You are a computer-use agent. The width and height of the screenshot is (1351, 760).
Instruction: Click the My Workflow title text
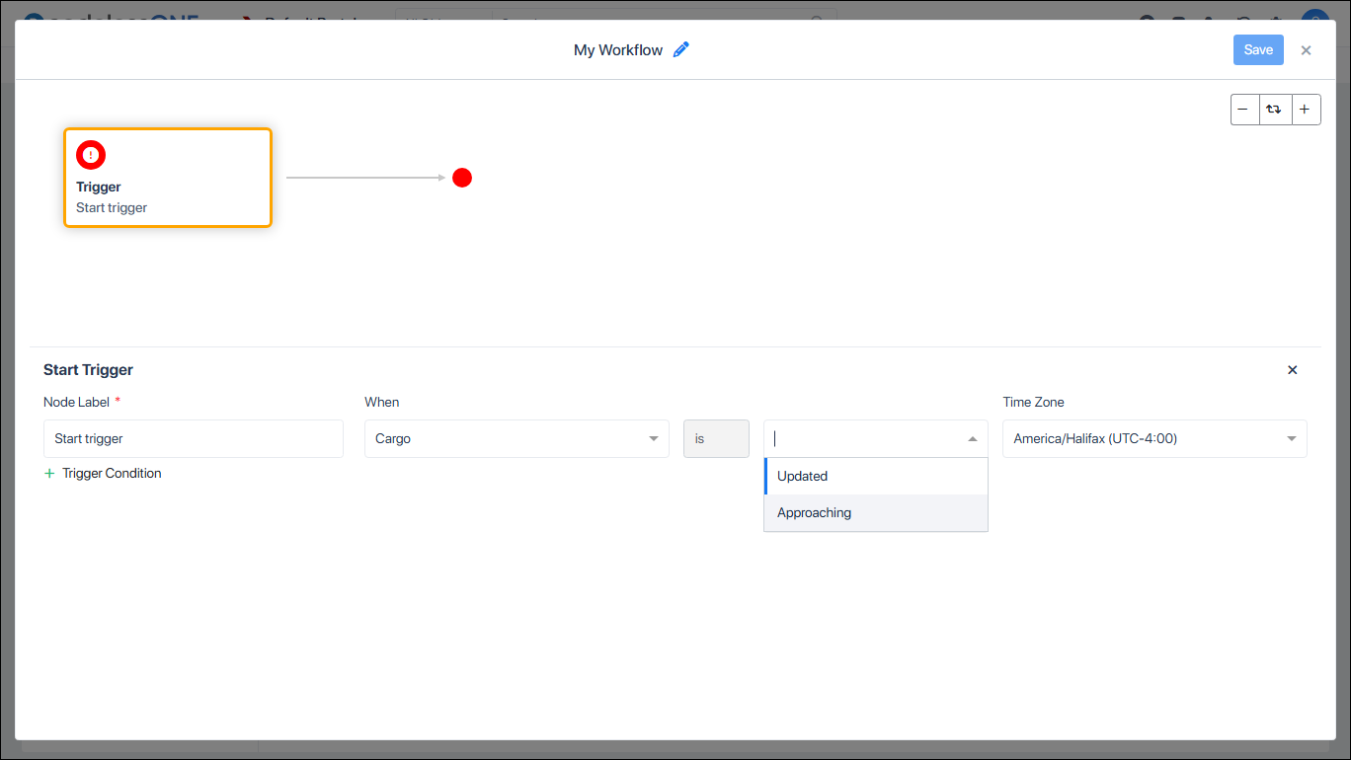[618, 50]
